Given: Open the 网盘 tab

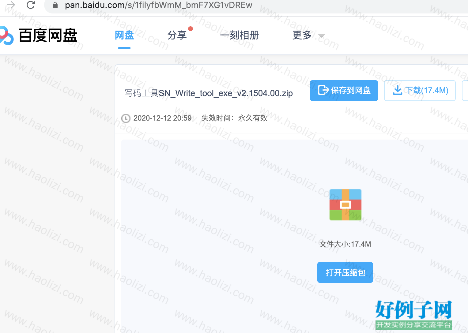Looking at the screenshot, I should pos(124,36).
